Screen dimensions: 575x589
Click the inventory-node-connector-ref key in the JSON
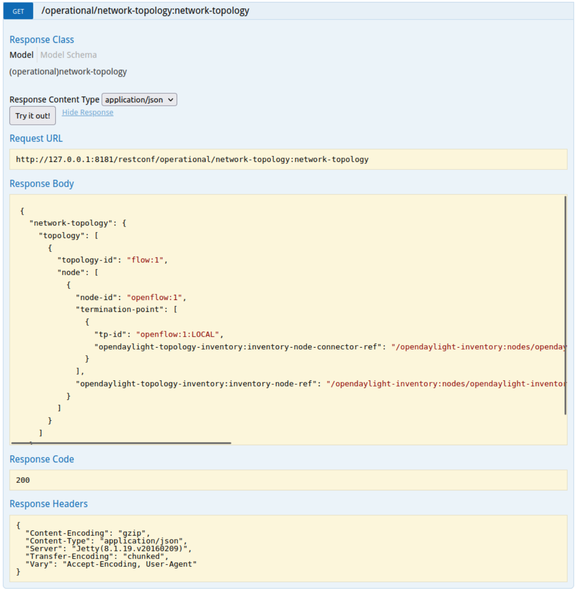point(238,347)
